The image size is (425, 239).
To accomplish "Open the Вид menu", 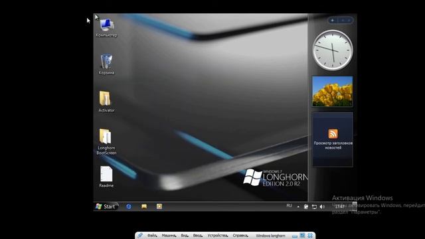I will pyautogui.click(x=185, y=236).
